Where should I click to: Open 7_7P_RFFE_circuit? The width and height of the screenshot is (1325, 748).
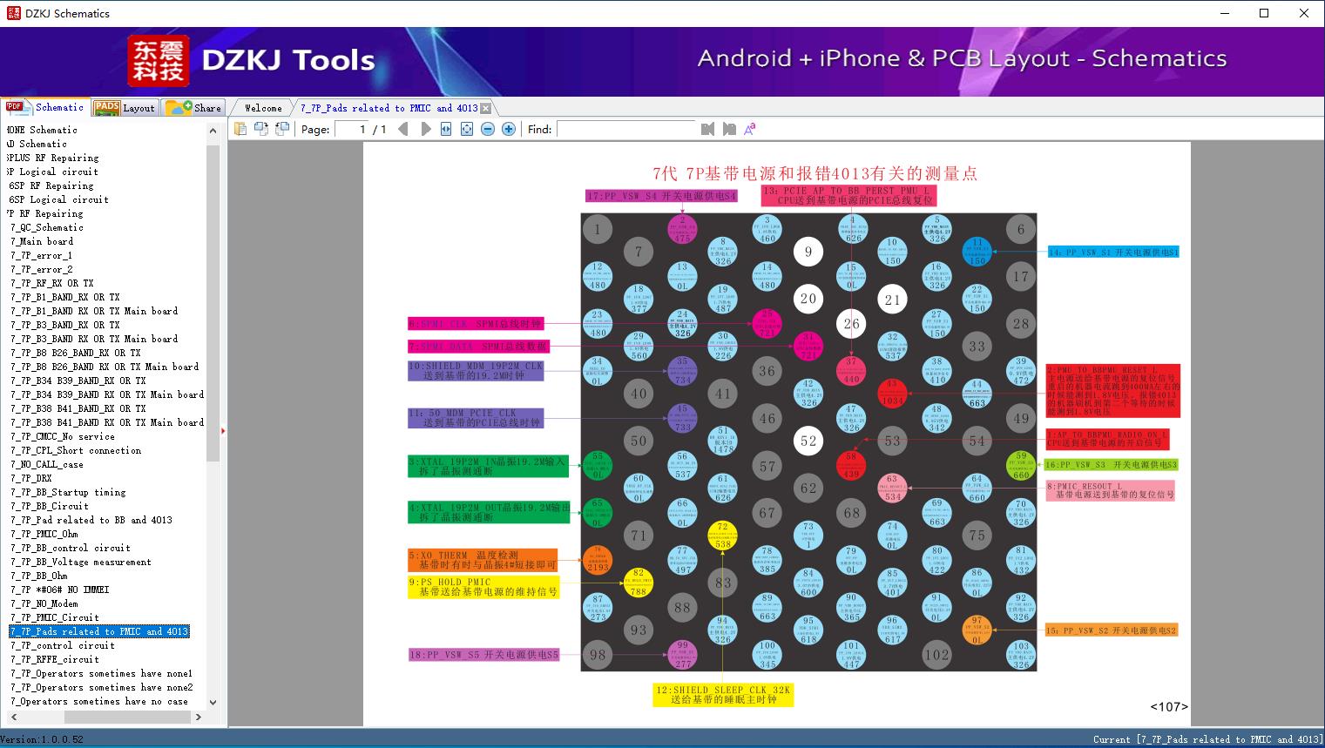(x=55, y=659)
